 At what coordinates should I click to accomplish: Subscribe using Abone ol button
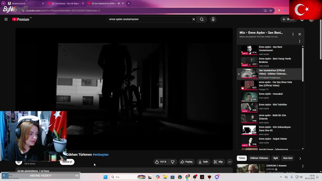(x=67, y=162)
